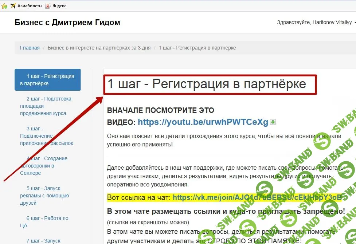356x244 pixels.
Task: Click the ВНАЧАЛЕ ПОСМОТРИТЕ ЭТО ВИДЕО text
Action: pos(160,110)
